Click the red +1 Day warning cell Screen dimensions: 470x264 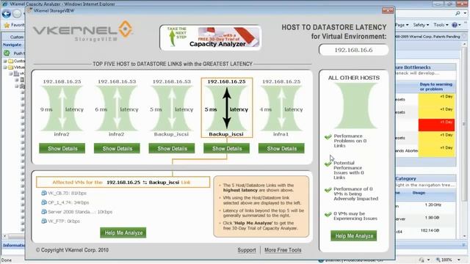point(436,125)
